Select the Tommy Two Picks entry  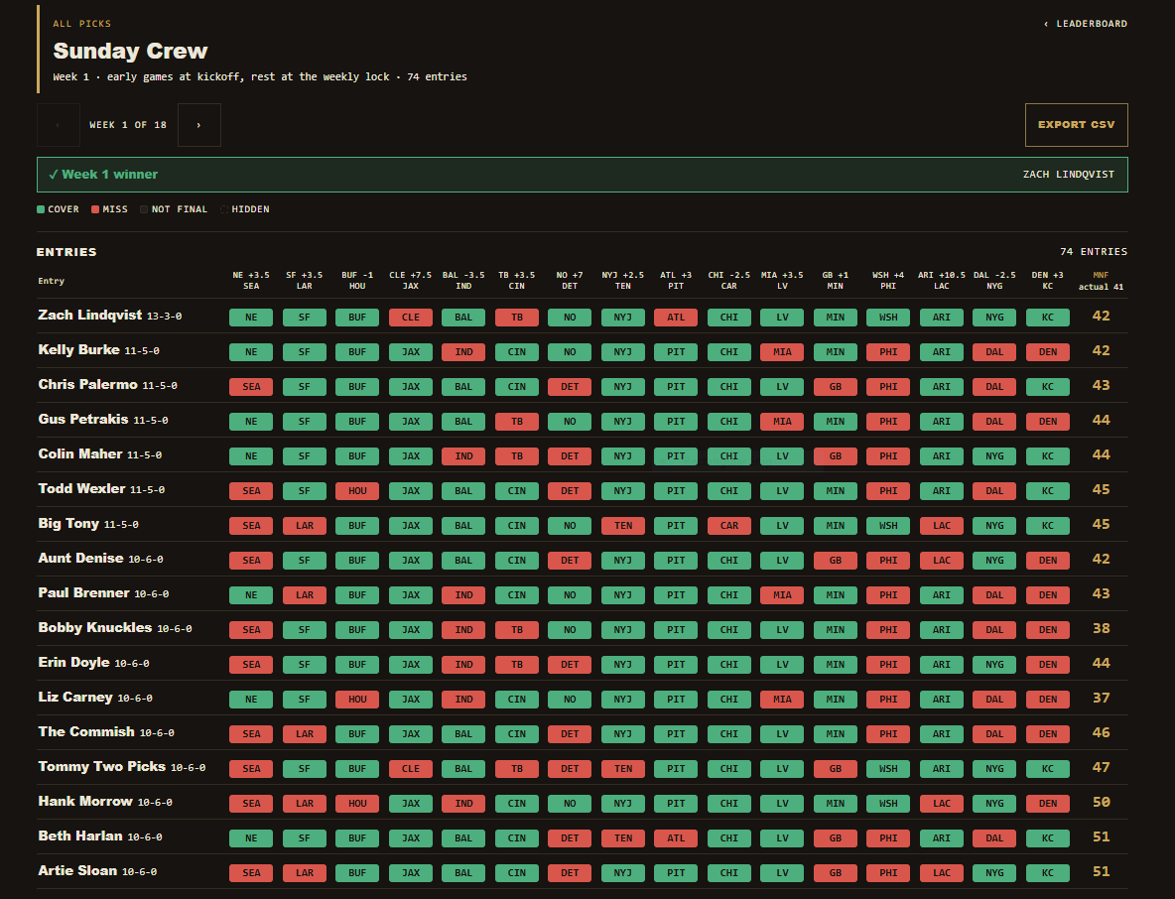point(102,766)
